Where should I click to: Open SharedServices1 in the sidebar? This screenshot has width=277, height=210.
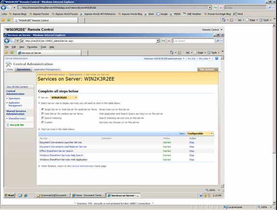click(17, 119)
